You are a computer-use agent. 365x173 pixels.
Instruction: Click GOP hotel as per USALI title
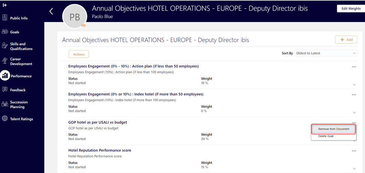pyautogui.click(x=98, y=122)
